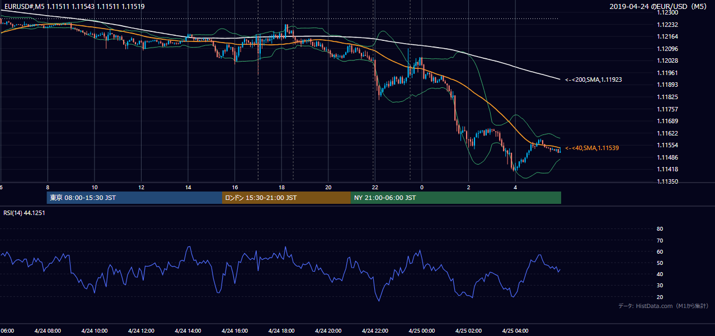Select the NY 21:00-06:00 JST session bar
Screen dimensions: 715x336
(x=456, y=198)
